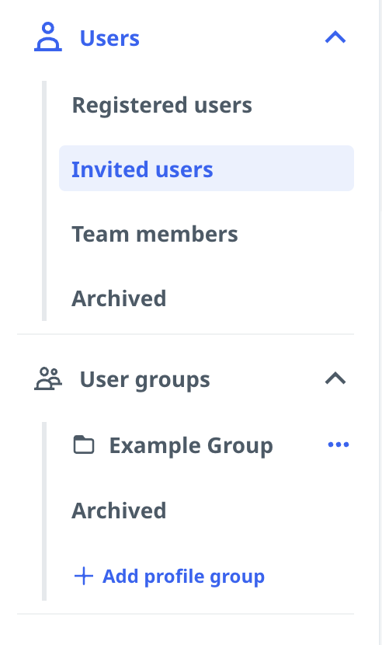This screenshot has height=645, width=382.
Task: Click the vertical scrollbar at the right edge
Action: (380, 322)
